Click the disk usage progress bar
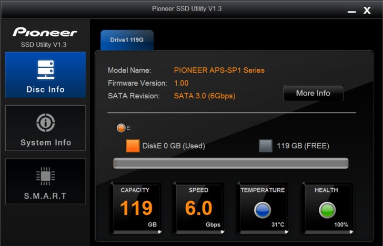 click(x=231, y=163)
